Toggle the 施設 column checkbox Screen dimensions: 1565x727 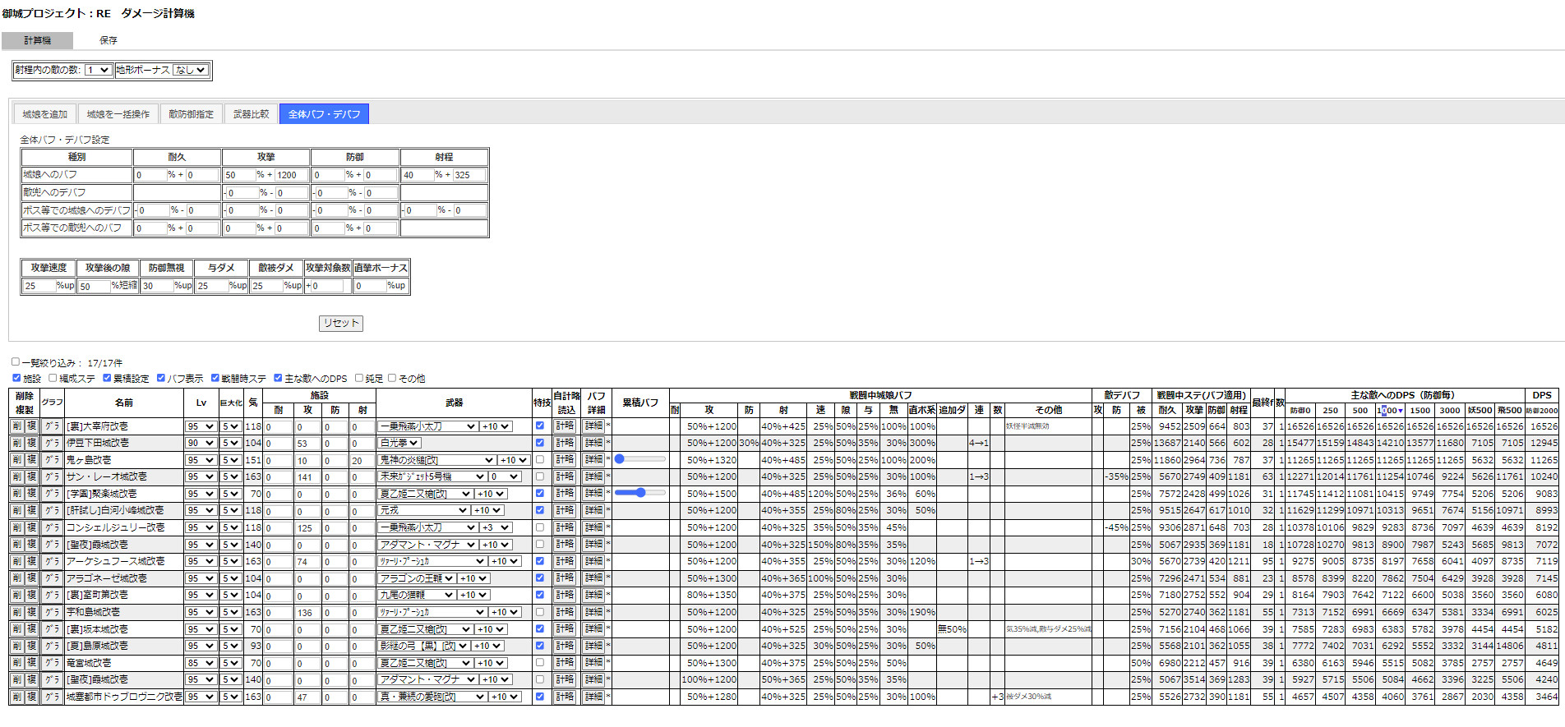pyautogui.click(x=16, y=379)
